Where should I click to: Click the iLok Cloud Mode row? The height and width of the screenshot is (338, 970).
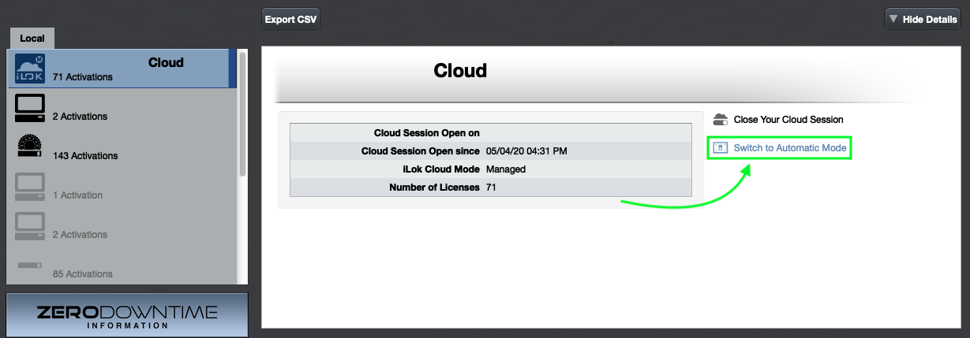pyautogui.click(x=490, y=169)
